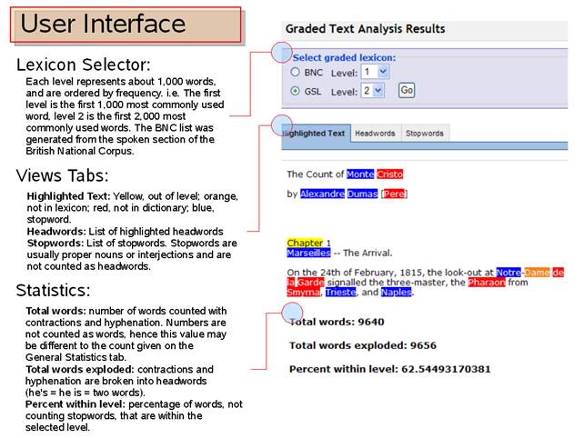584x438 pixels.
Task: Click the Total words exploded: 9656 line
Action: (363, 345)
